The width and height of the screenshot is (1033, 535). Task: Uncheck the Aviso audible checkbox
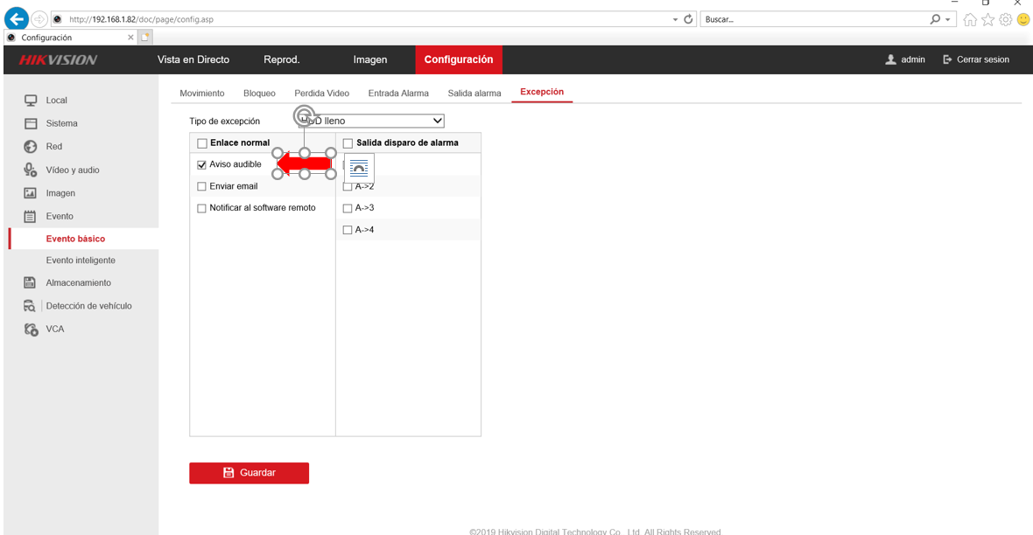(x=201, y=164)
